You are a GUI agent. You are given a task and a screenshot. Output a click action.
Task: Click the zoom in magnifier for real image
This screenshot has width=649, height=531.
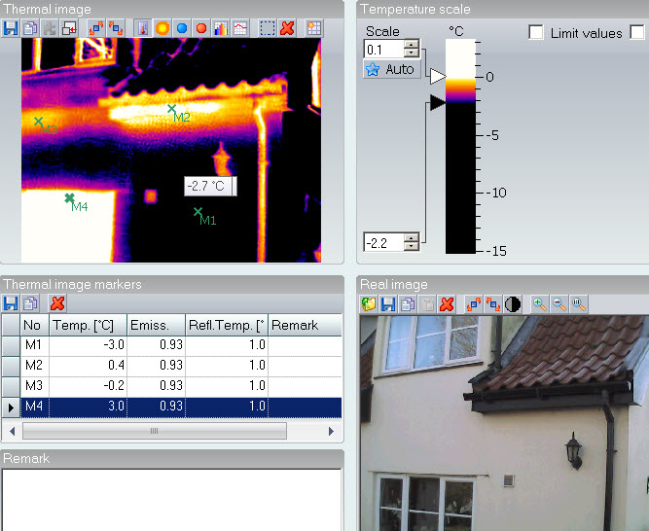[539, 304]
